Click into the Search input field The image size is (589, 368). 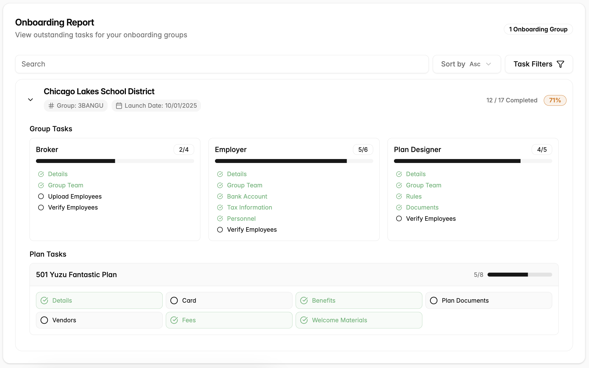pyautogui.click(x=222, y=64)
